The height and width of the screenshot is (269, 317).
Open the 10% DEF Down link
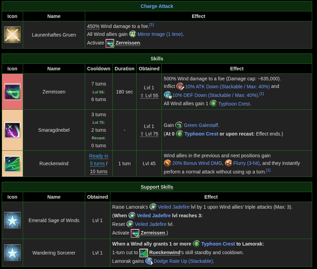click(215, 95)
